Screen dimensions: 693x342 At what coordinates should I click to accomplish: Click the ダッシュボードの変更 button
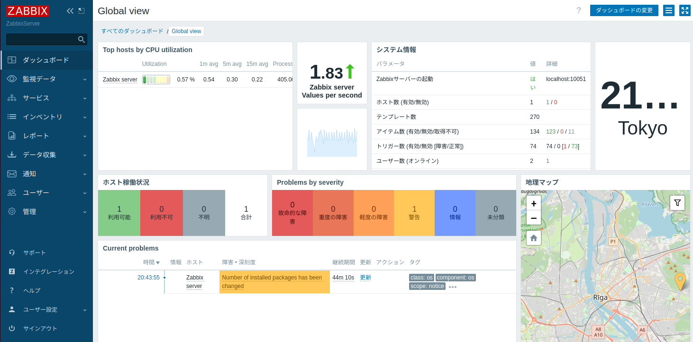click(624, 10)
